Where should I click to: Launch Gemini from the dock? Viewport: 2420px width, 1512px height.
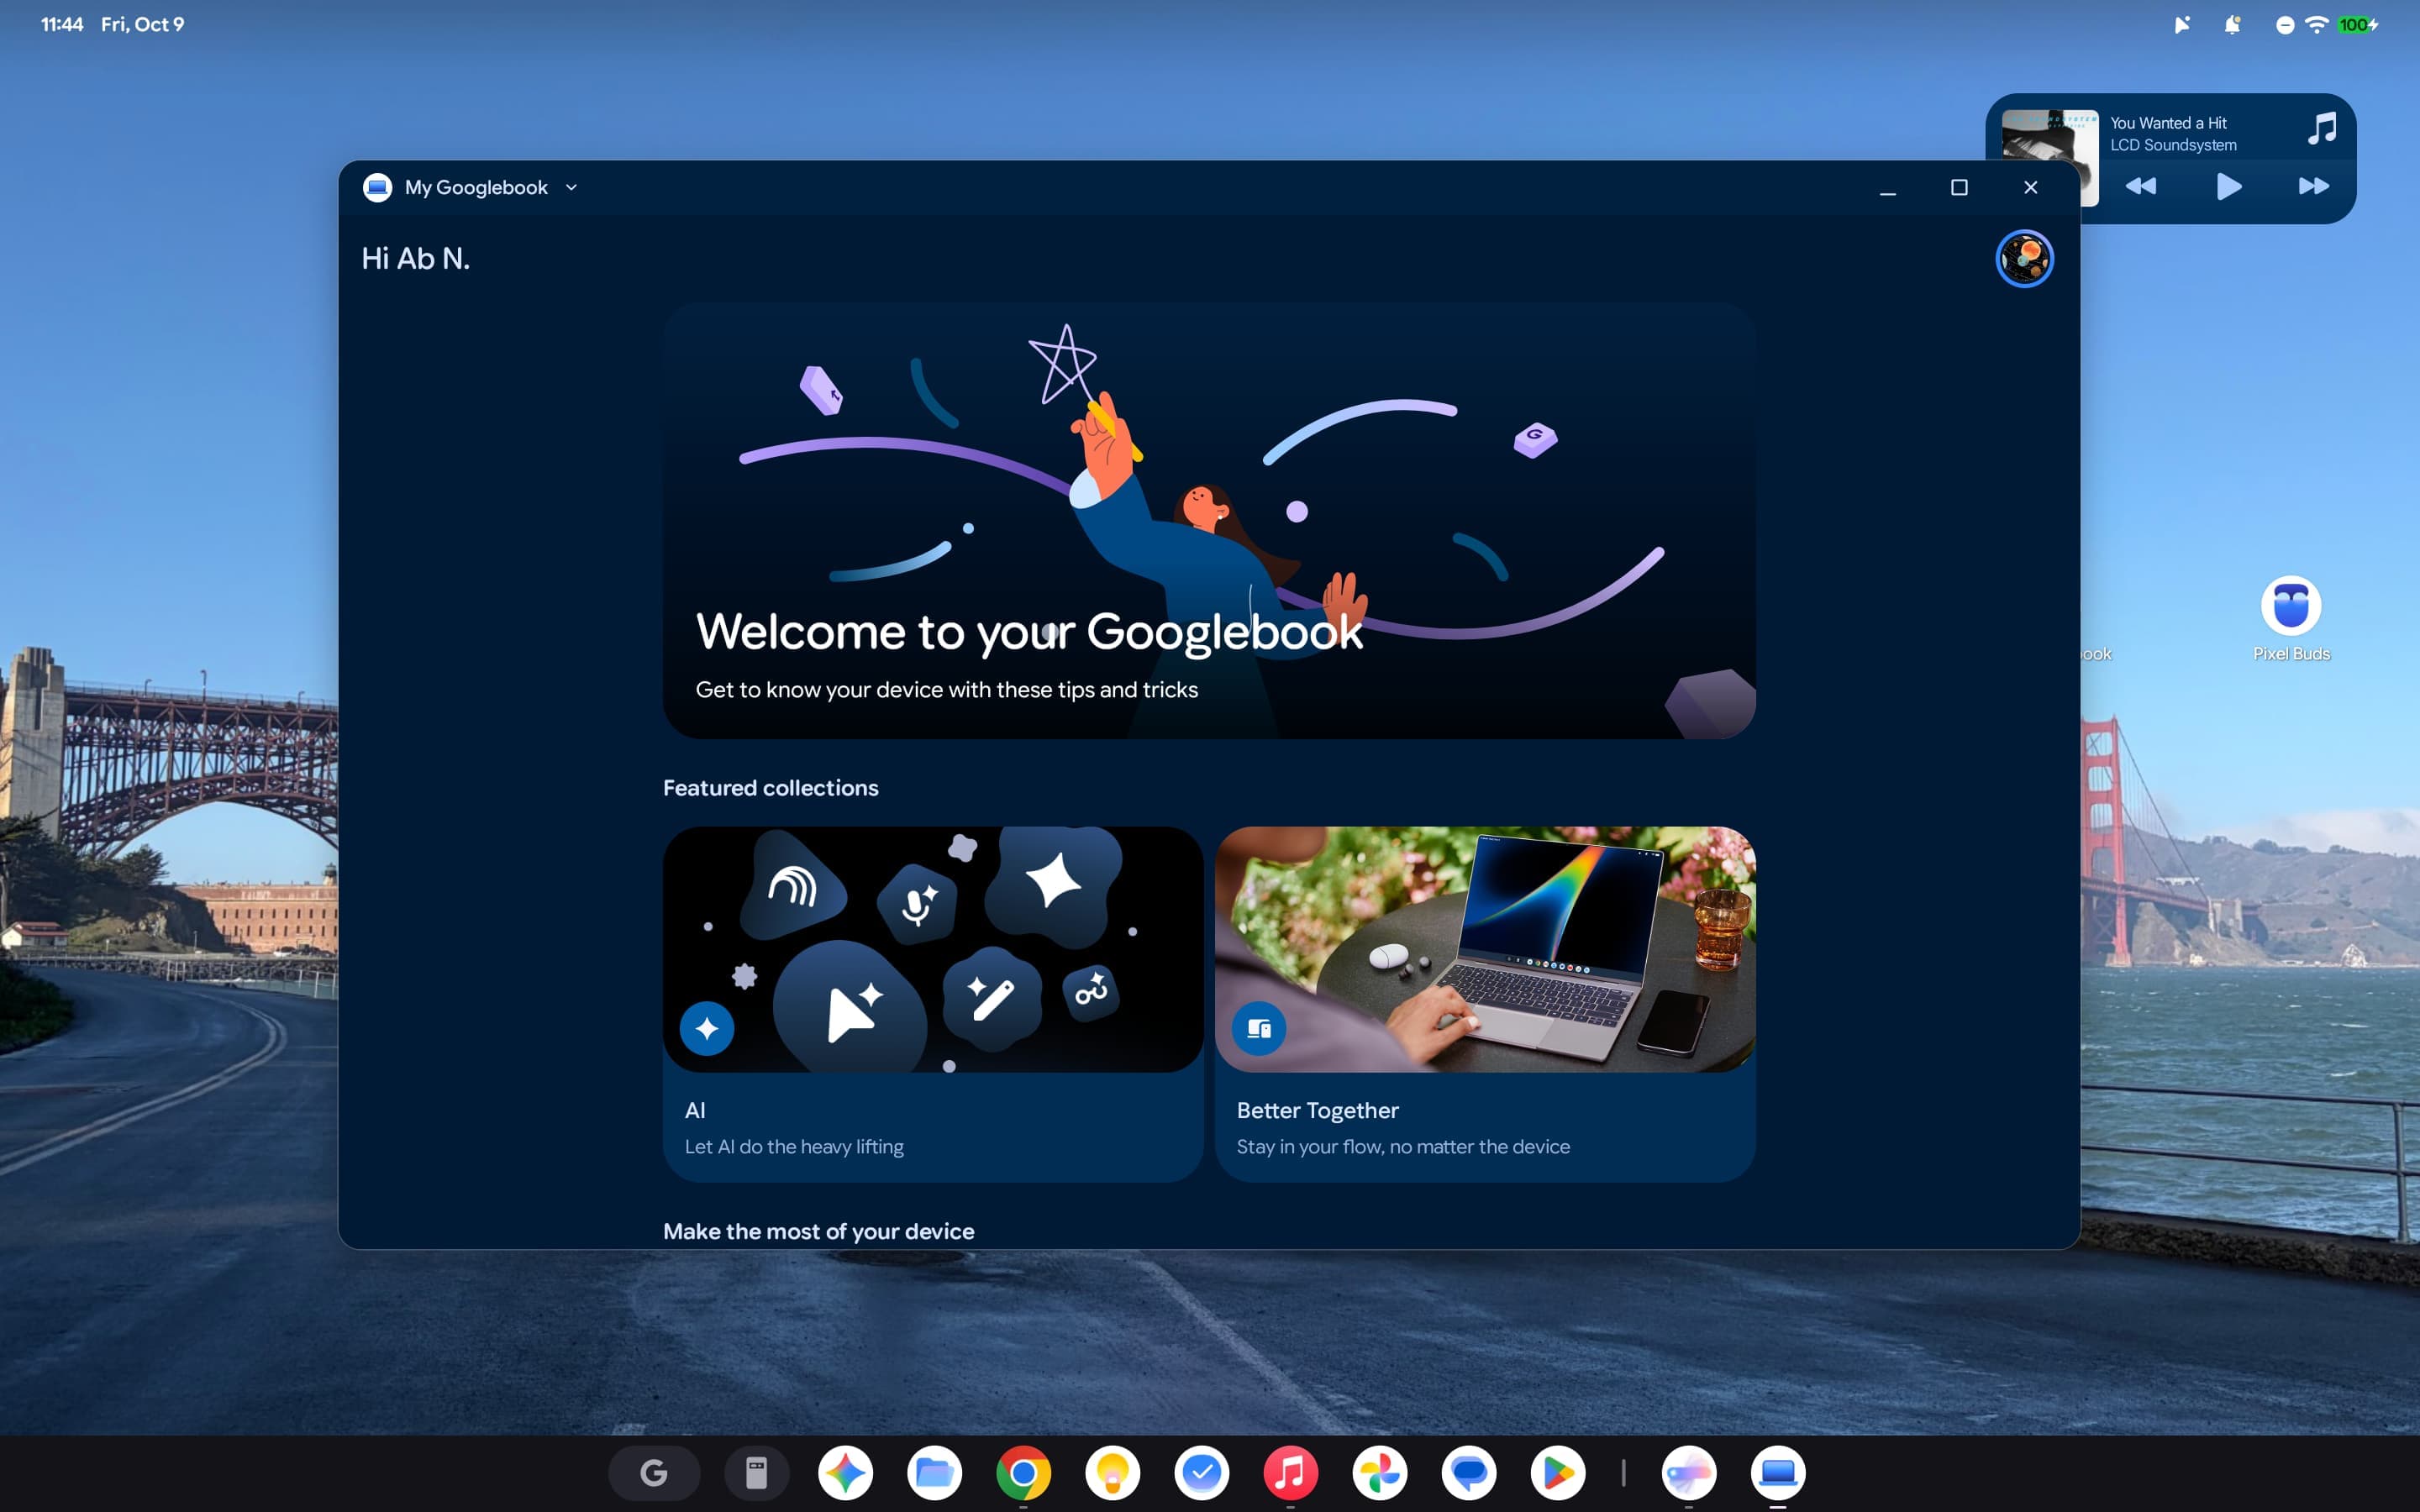845,1472
